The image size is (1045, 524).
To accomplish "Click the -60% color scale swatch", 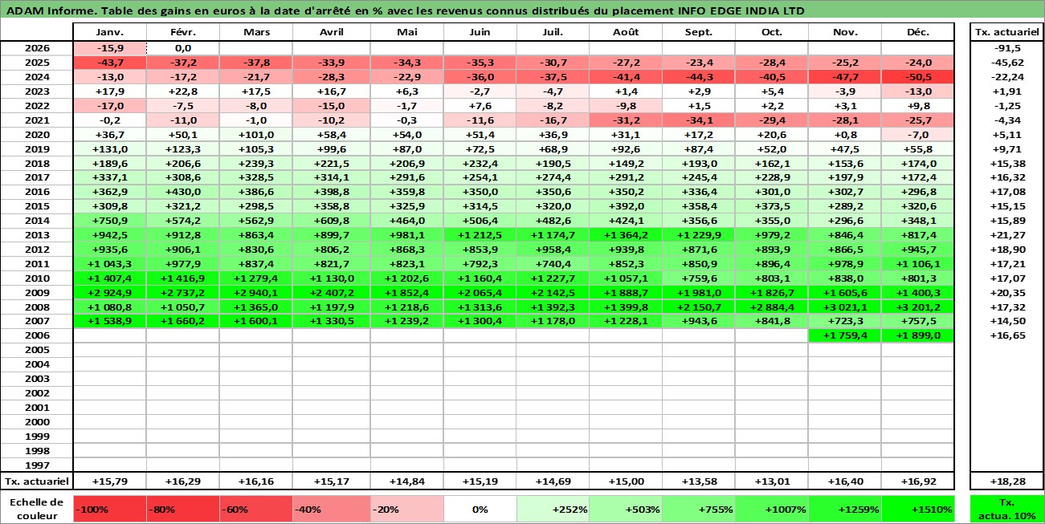I will coord(255,509).
